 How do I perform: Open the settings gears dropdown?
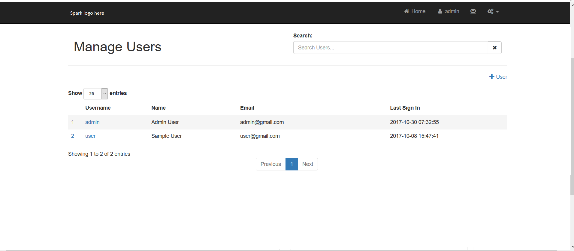pos(493,11)
